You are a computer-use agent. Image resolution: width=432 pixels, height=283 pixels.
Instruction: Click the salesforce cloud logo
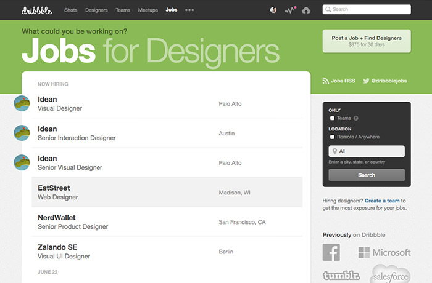(x=390, y=274)
